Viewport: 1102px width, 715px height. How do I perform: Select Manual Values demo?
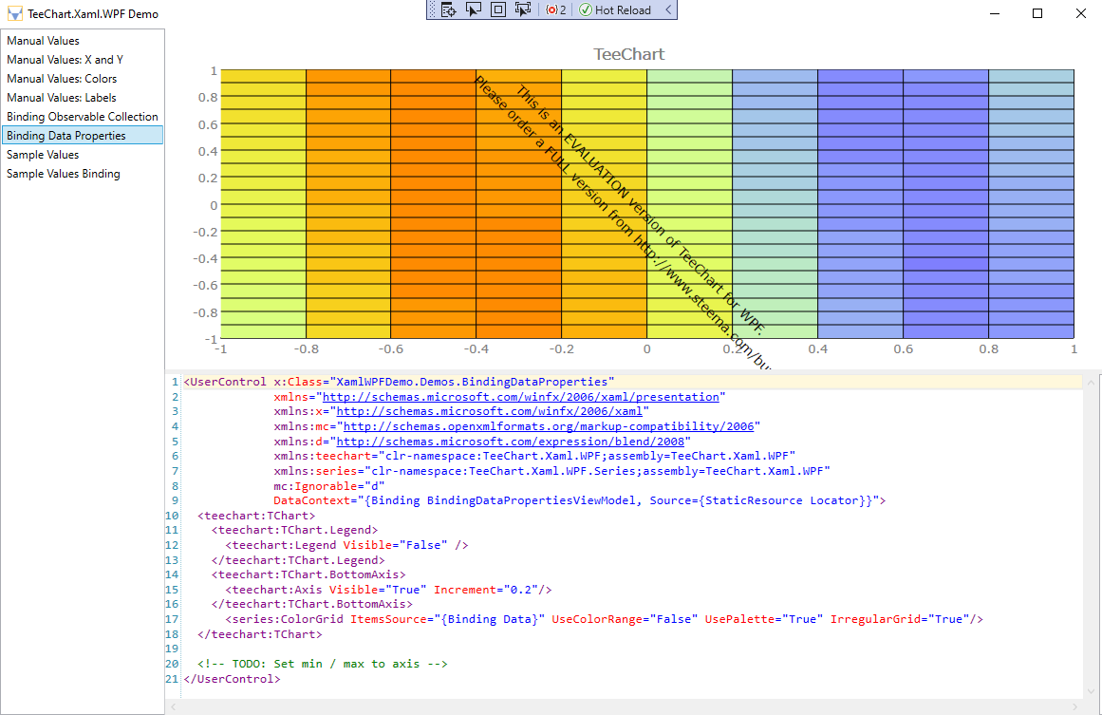point(83,41)
